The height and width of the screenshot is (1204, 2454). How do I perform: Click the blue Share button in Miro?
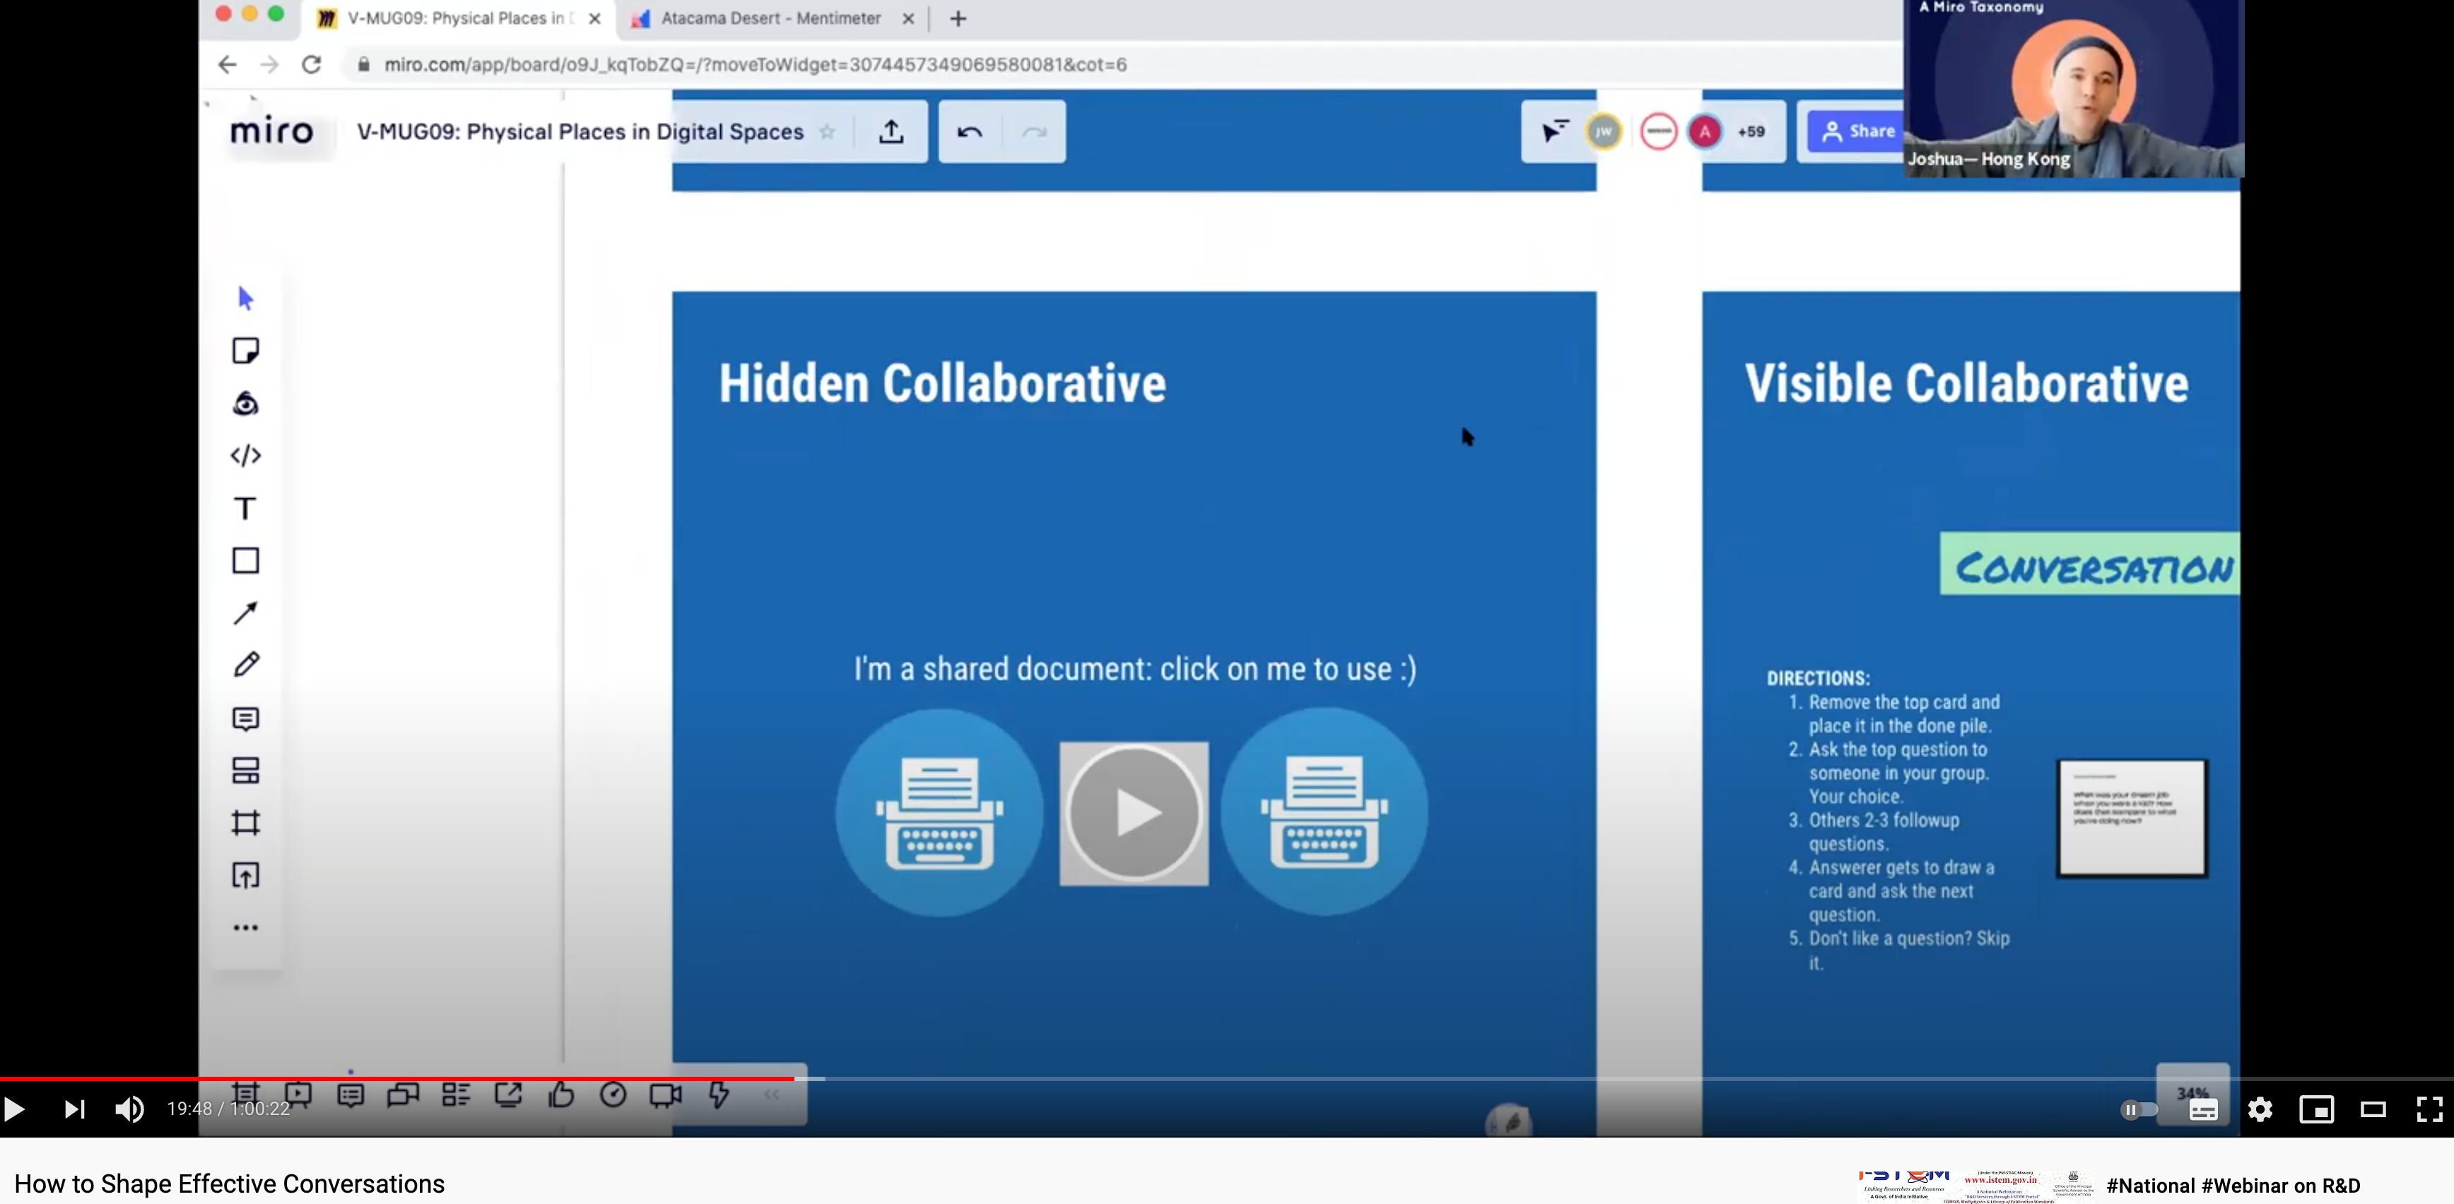[x=1857, y=131]
